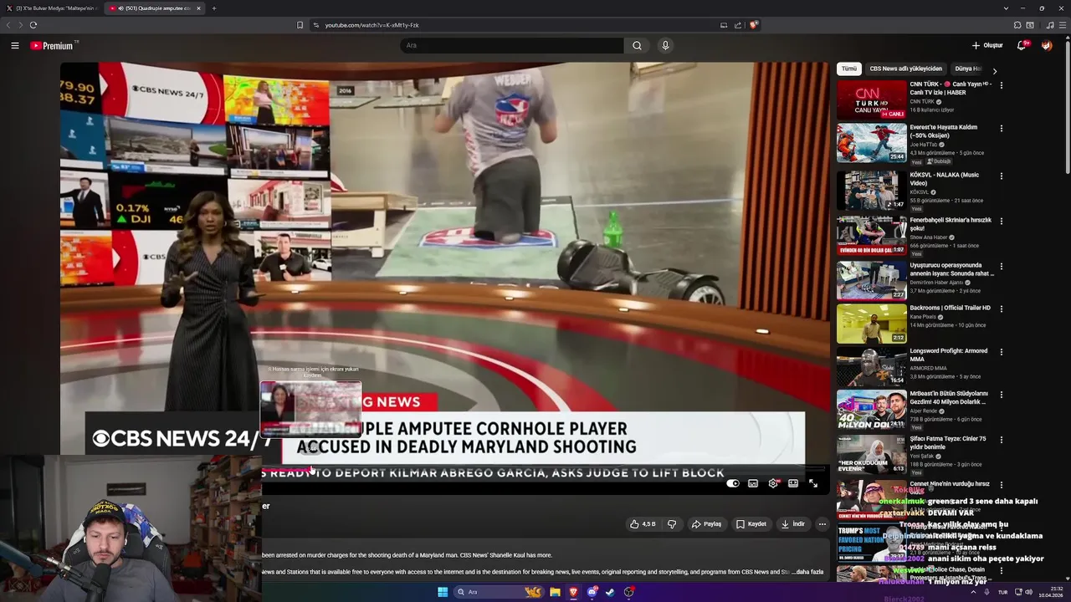Select the 'Dünya Ha...' filter chip

click(968, 69)
